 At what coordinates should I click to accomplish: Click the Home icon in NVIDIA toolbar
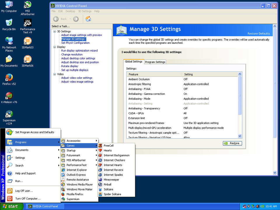tap(88, 19)
